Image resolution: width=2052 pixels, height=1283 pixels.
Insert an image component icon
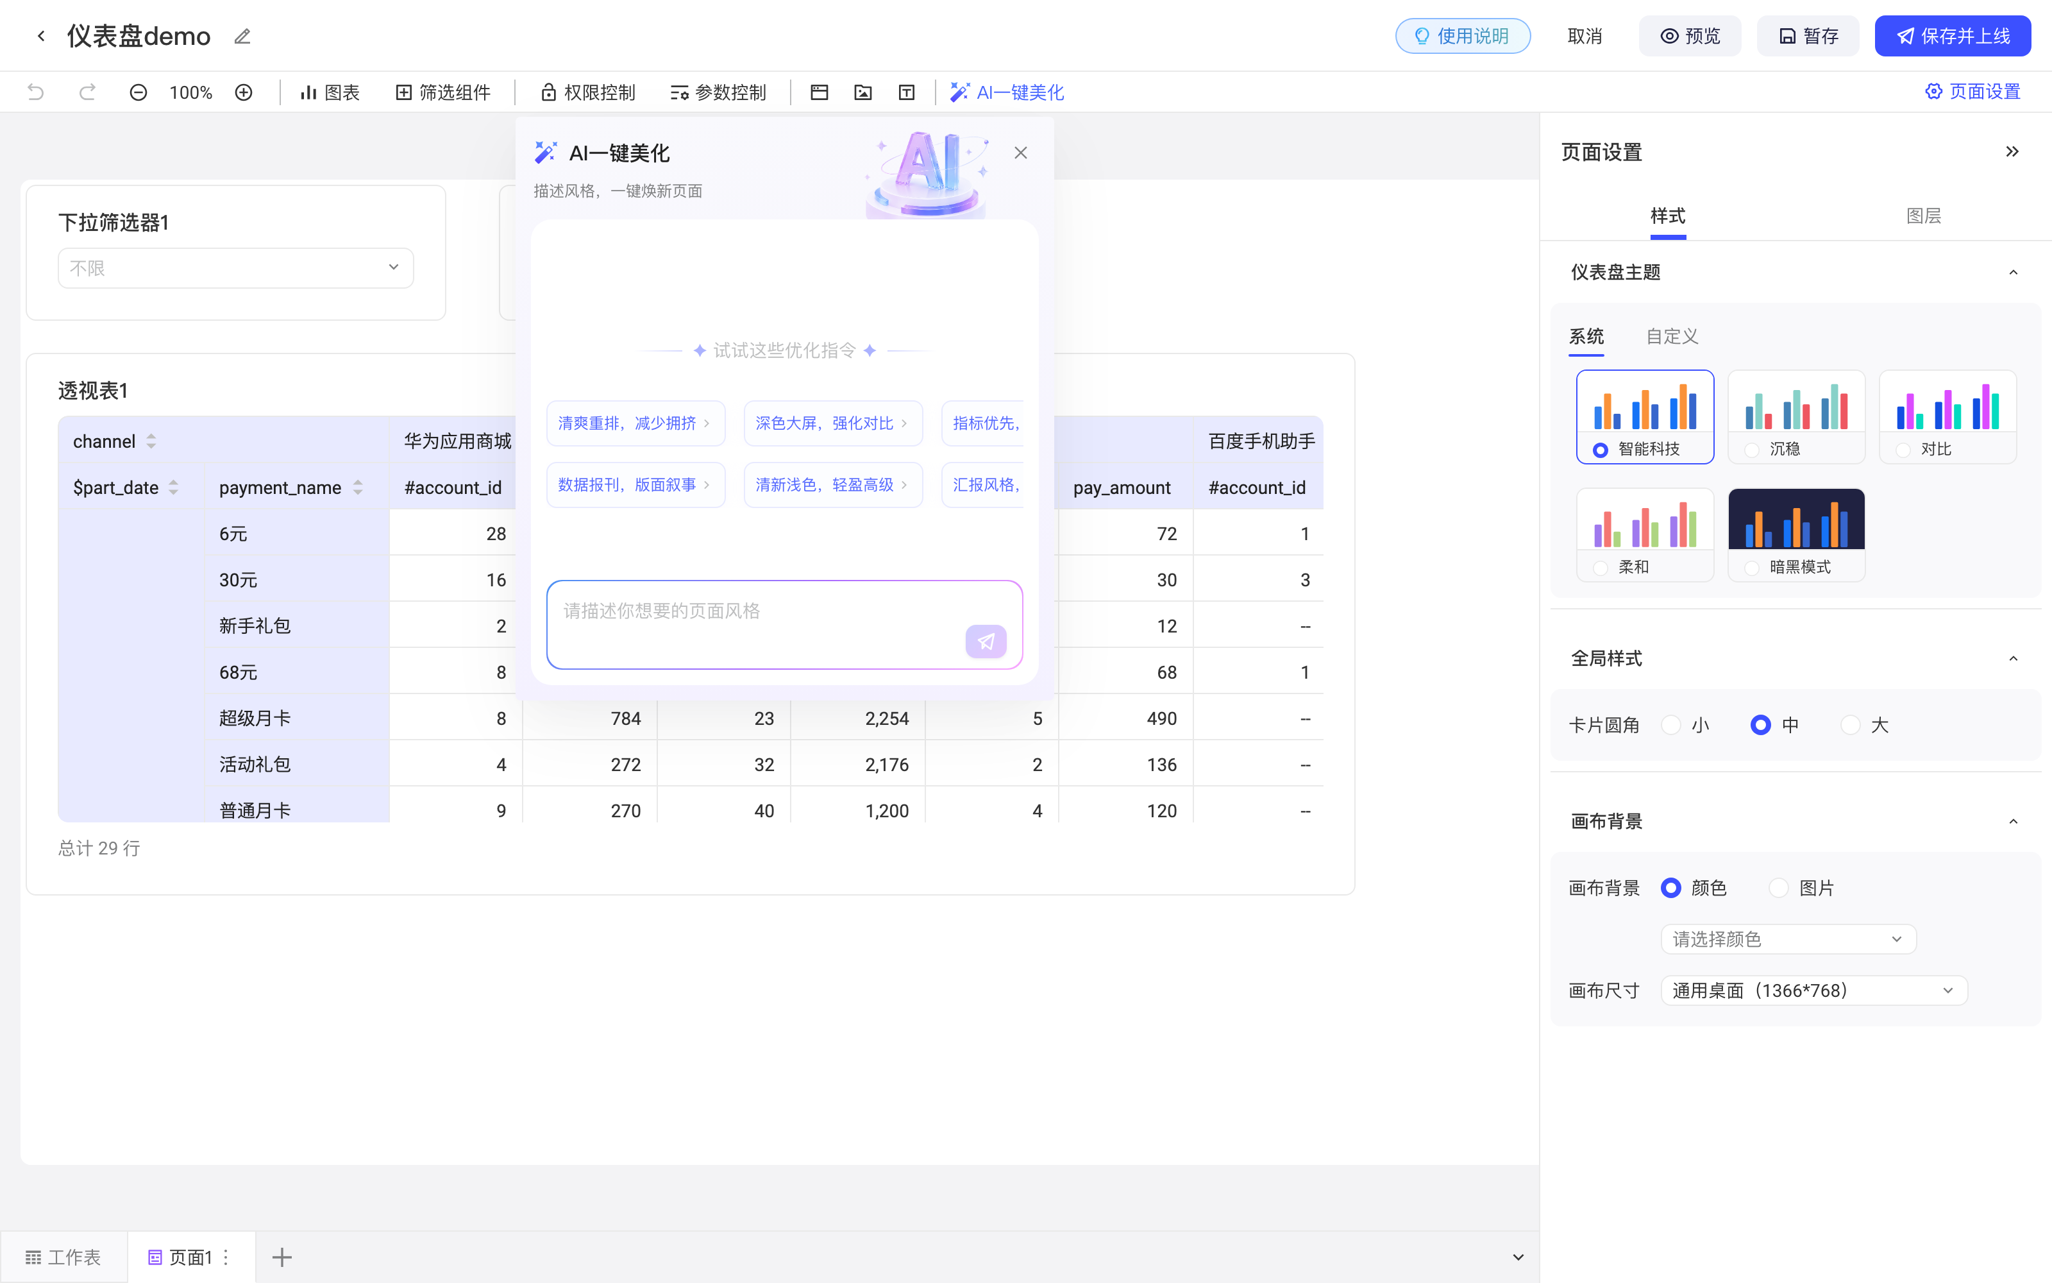pyautogui.click(x=863, y=92)
